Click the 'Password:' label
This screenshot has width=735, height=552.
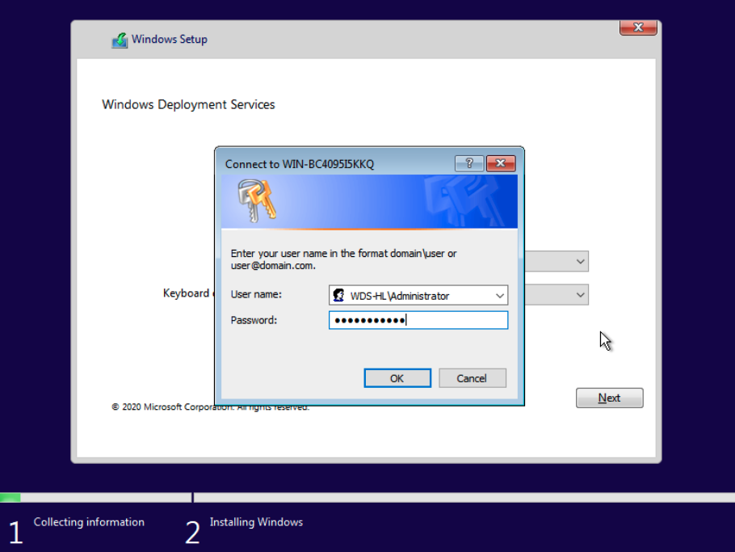pyautogui.click(x=254, y=320)
